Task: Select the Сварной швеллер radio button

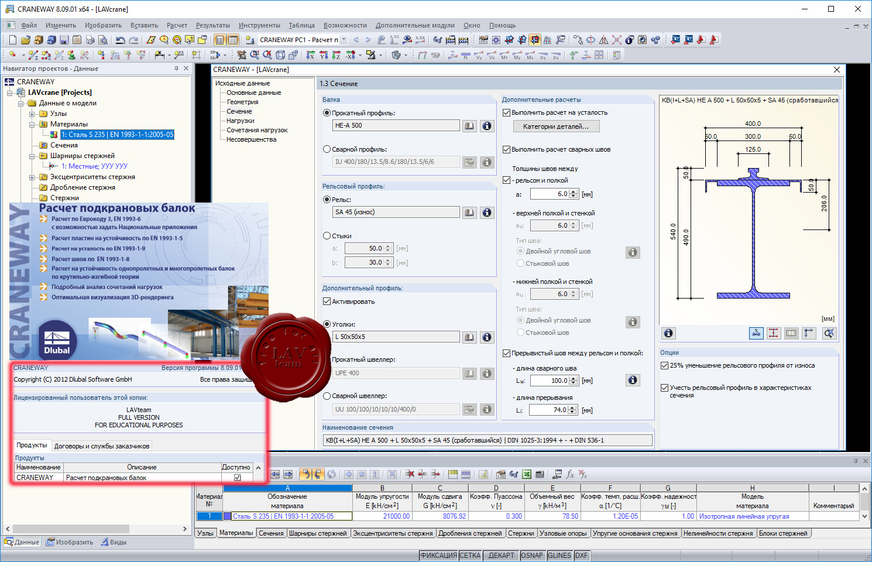Action: click(327, 396)
